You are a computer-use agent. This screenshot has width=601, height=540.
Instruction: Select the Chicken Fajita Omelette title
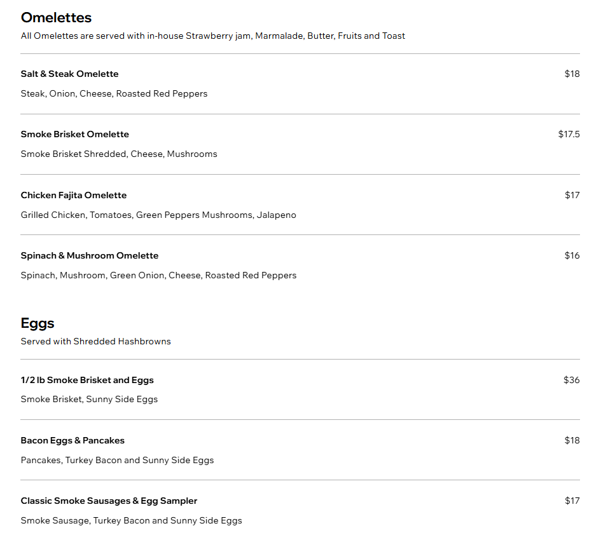coord(74,195)
